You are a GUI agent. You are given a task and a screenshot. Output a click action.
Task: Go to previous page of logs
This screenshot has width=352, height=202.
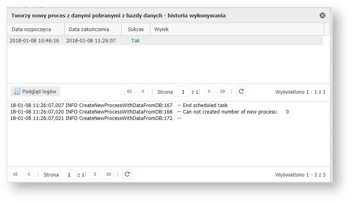pos(29,174)
